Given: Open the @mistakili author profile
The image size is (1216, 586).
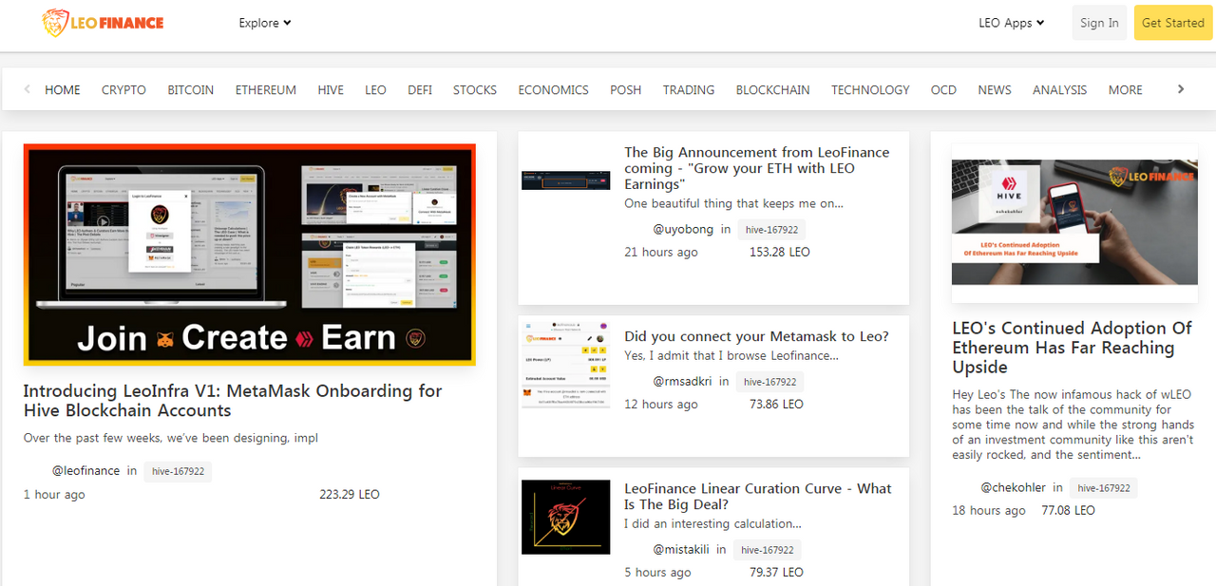Looking at the screenshot, I should tap(681, 549).
